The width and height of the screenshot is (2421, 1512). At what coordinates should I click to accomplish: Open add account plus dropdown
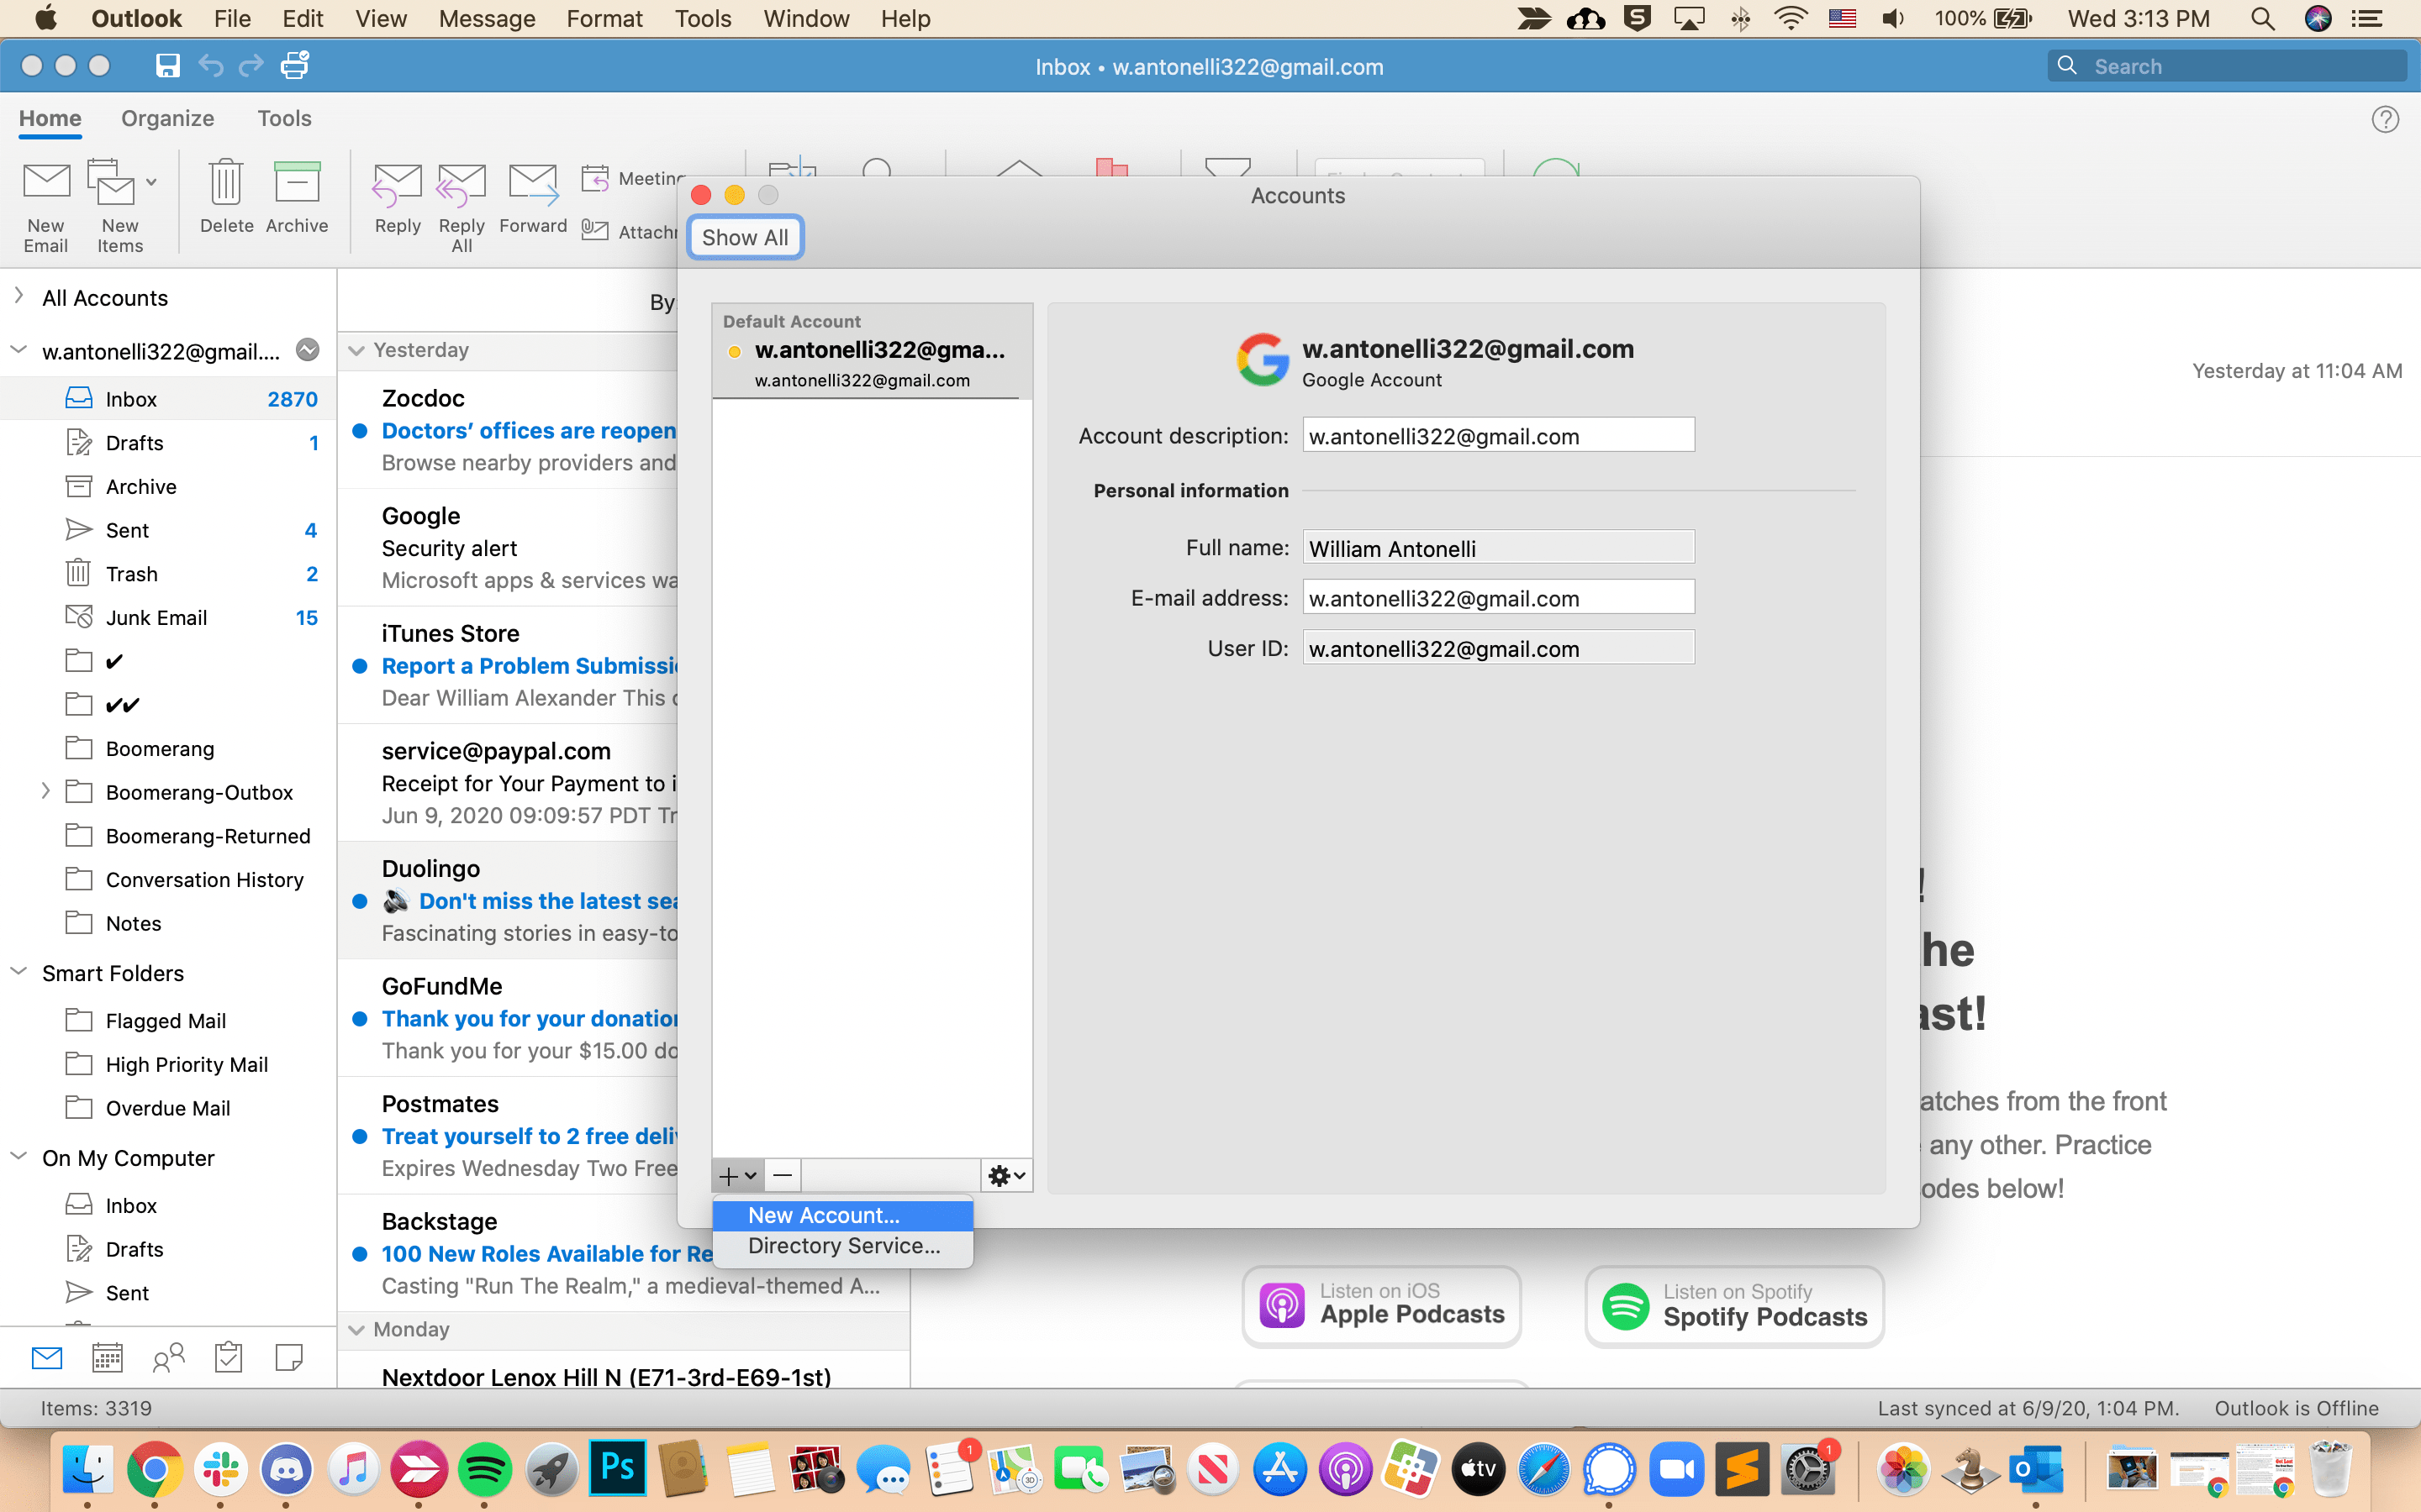tap(738, 1176)
